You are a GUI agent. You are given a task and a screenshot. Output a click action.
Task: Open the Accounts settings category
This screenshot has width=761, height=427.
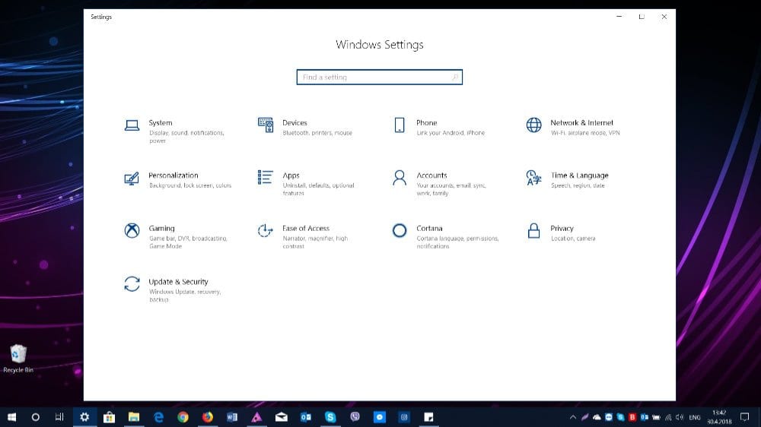tap(439, 183)
